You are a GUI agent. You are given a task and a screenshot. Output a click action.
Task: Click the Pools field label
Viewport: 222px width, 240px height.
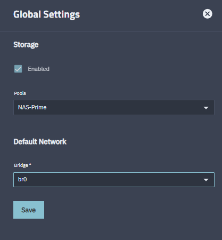pos(20,93)
